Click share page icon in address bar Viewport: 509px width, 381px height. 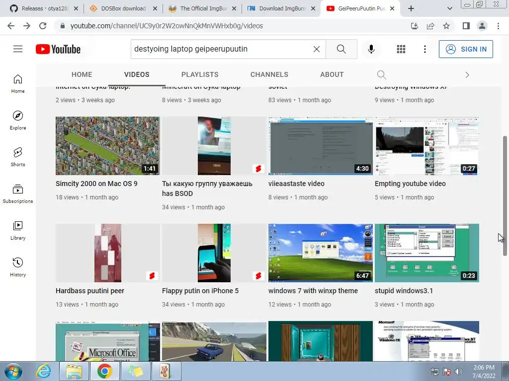(430, 26)
